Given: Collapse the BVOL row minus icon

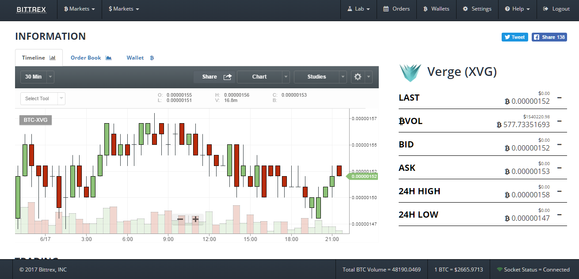Looking at the screenshot, I should pos(560,121).
